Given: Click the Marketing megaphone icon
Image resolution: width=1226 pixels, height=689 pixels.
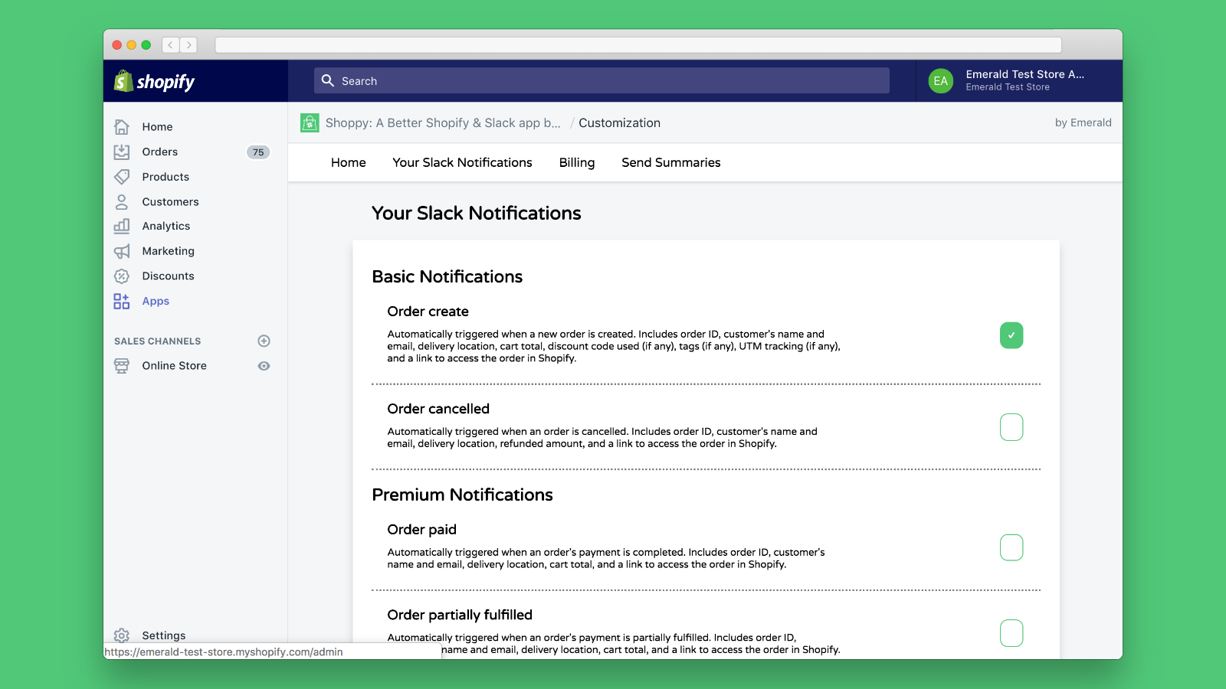Looking at the screenshot, I should tap(122, 251).
